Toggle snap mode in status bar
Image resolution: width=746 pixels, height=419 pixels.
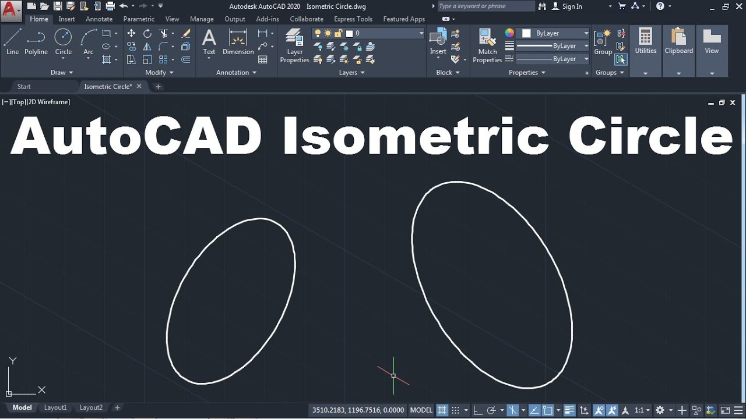click(x=456, y=410)
